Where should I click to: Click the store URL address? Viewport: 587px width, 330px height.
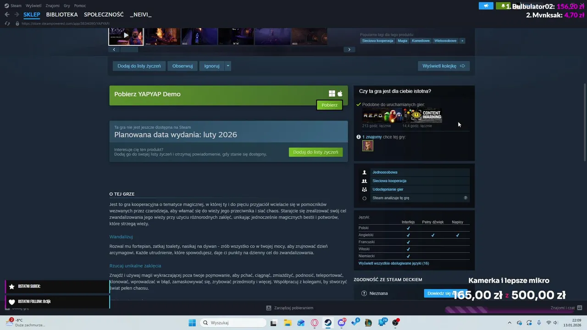(65, 23)
